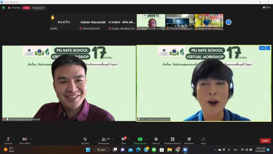Image resolution: width=273 pixels, height=154 pixels.
Task: Click the green Share Screen icon
Action: point(140,139)
